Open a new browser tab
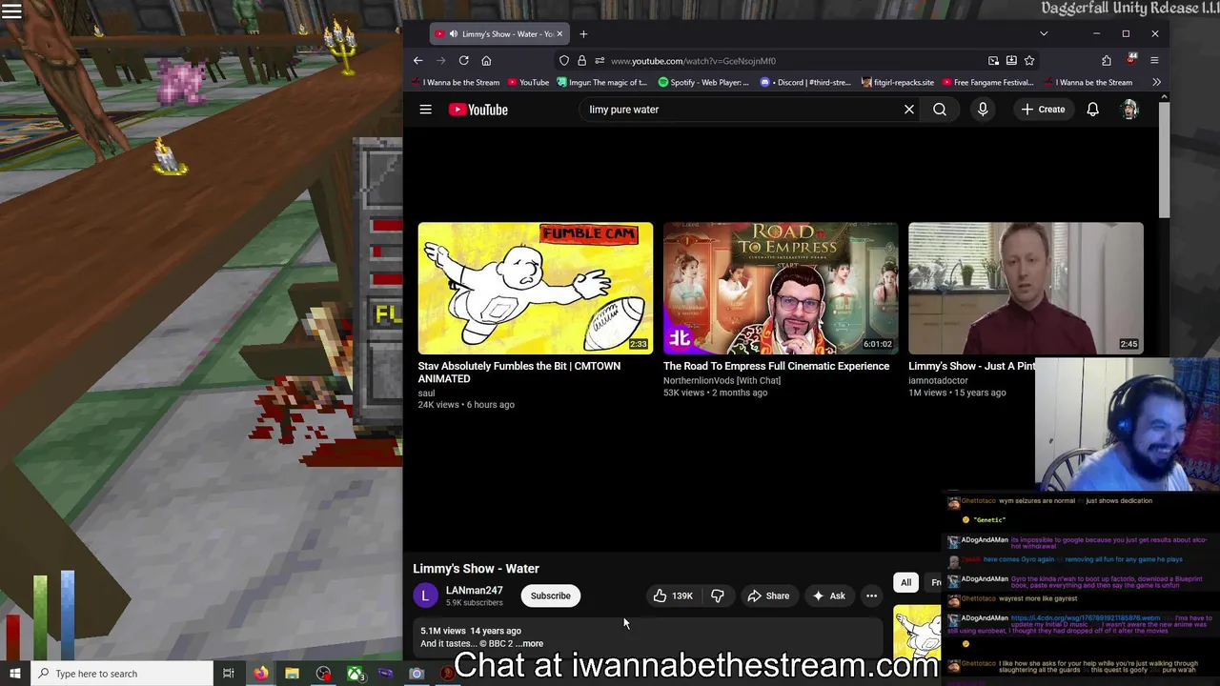The height and width of the screenshot is (686, 1220). 583,34
